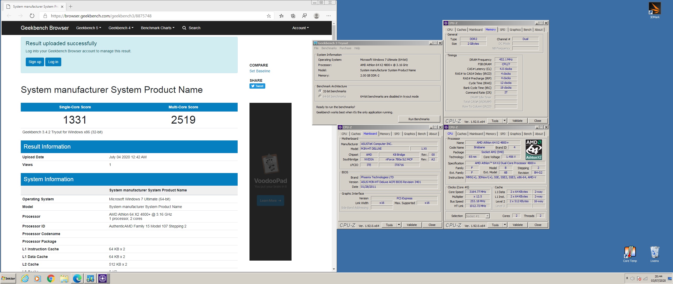
Task: Open the Benchmark Charts dropdown
Action: (157, 28)
